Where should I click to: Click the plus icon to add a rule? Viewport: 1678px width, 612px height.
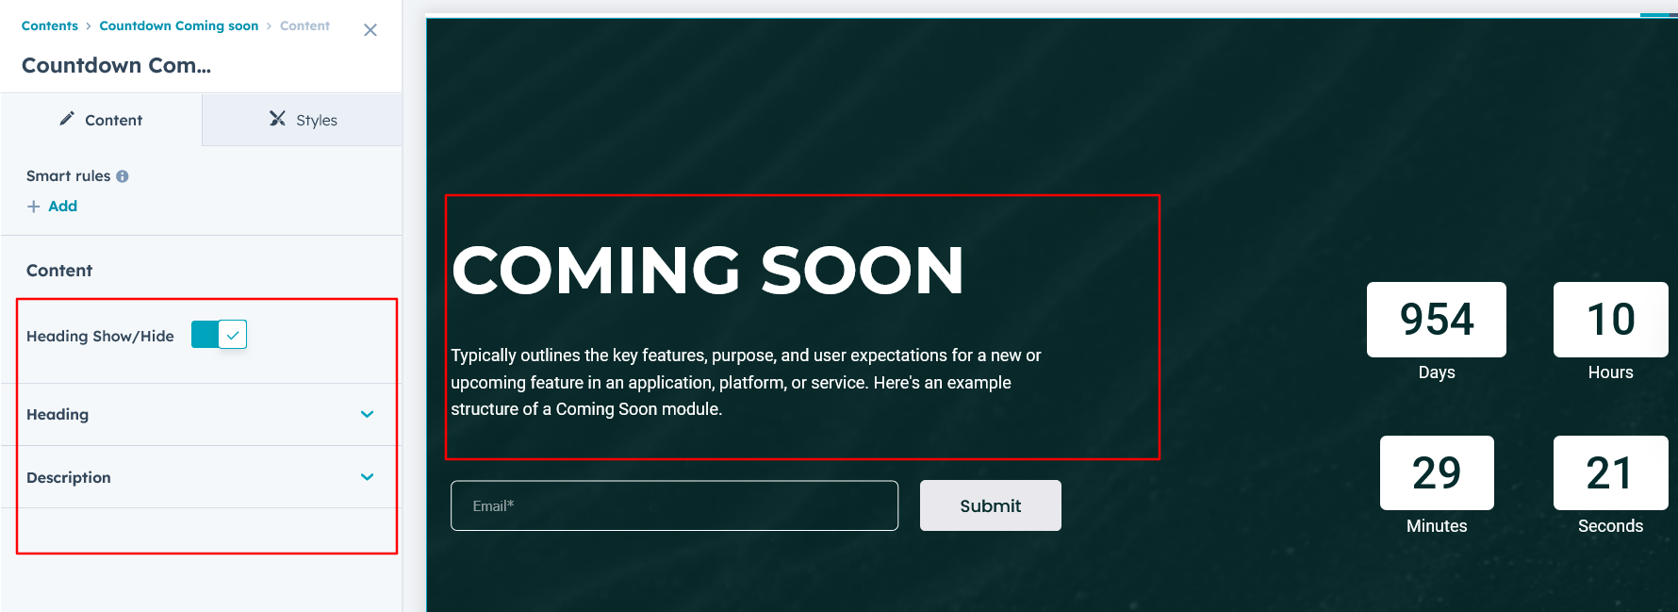(34, 207)
